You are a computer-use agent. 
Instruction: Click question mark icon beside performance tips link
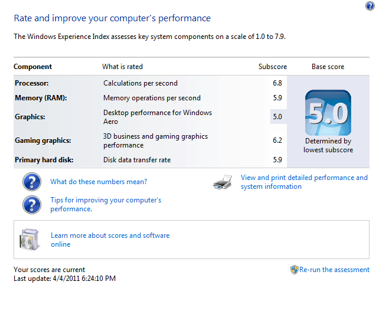tap(32, 205)
